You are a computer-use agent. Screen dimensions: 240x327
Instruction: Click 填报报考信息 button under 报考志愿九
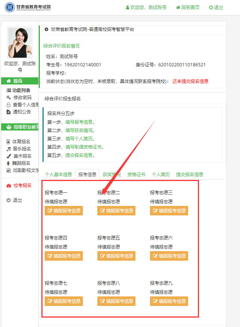[x=169, y=301]
